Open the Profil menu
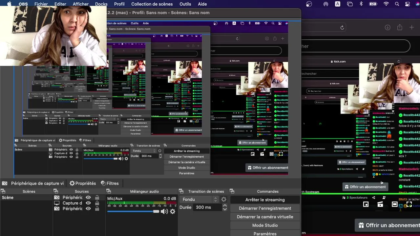Screen dimensions: 420x236 click(119, 4)
